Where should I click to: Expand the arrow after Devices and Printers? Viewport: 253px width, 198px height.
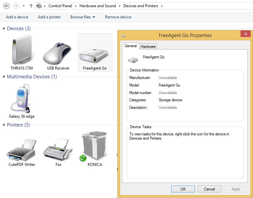(x=162, y=6)
